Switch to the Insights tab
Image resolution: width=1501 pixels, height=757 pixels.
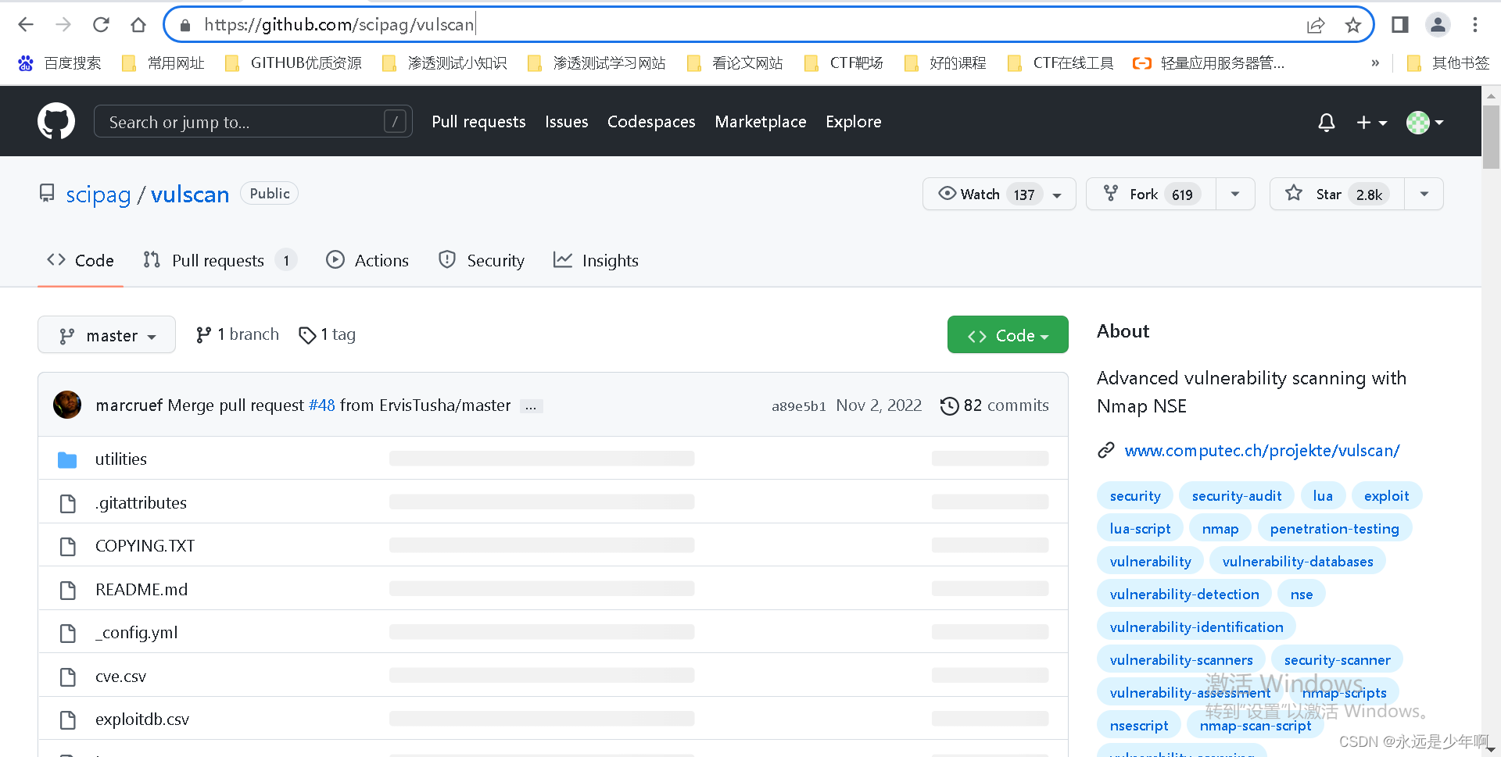point(596,261)
